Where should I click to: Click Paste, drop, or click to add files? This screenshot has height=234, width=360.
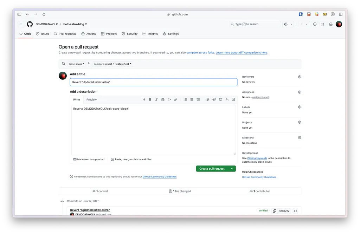[x=131, y=159]
